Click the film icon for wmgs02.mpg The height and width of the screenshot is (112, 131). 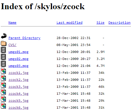pos(3,57)
